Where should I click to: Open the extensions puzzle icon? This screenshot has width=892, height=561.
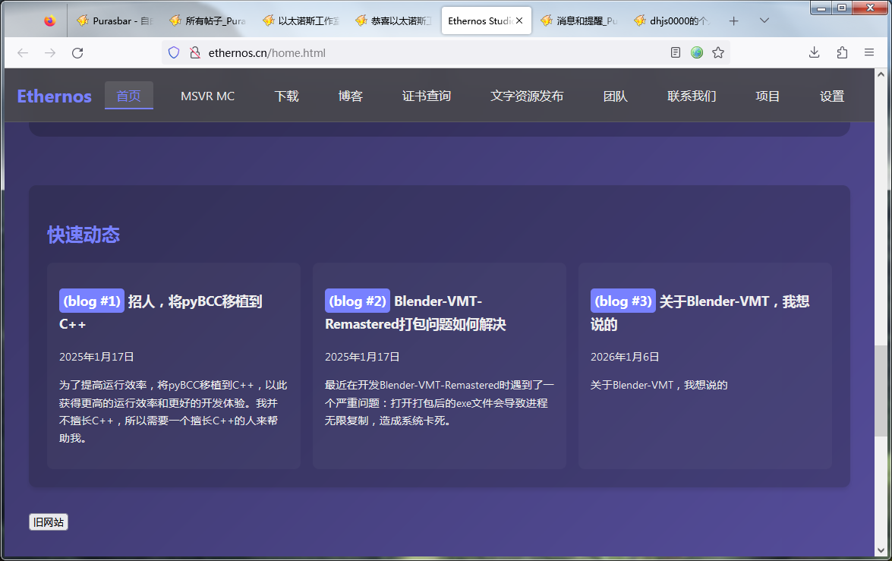click(842, 52)
